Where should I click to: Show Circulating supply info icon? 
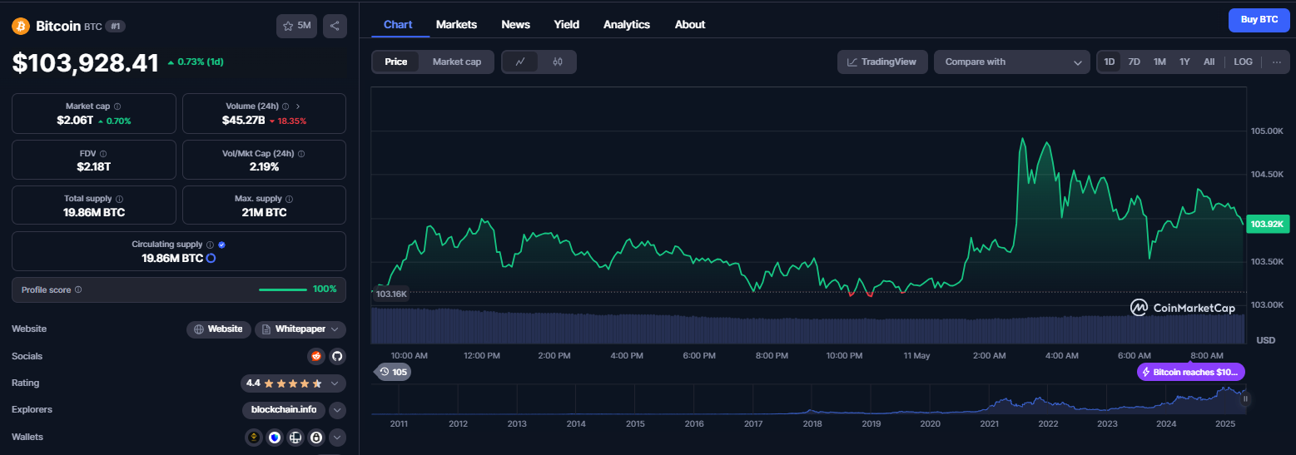210,245
